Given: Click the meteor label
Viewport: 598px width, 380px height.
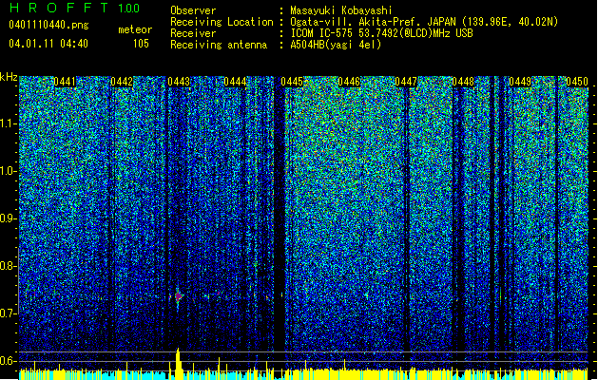Looking at the screenshot, I should [135, 29].
